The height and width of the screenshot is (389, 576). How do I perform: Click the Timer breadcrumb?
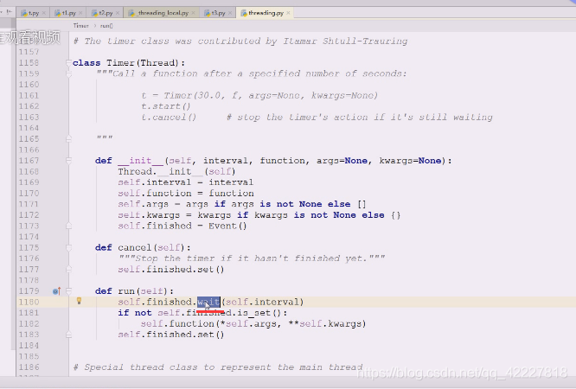(x=80, y=26)
